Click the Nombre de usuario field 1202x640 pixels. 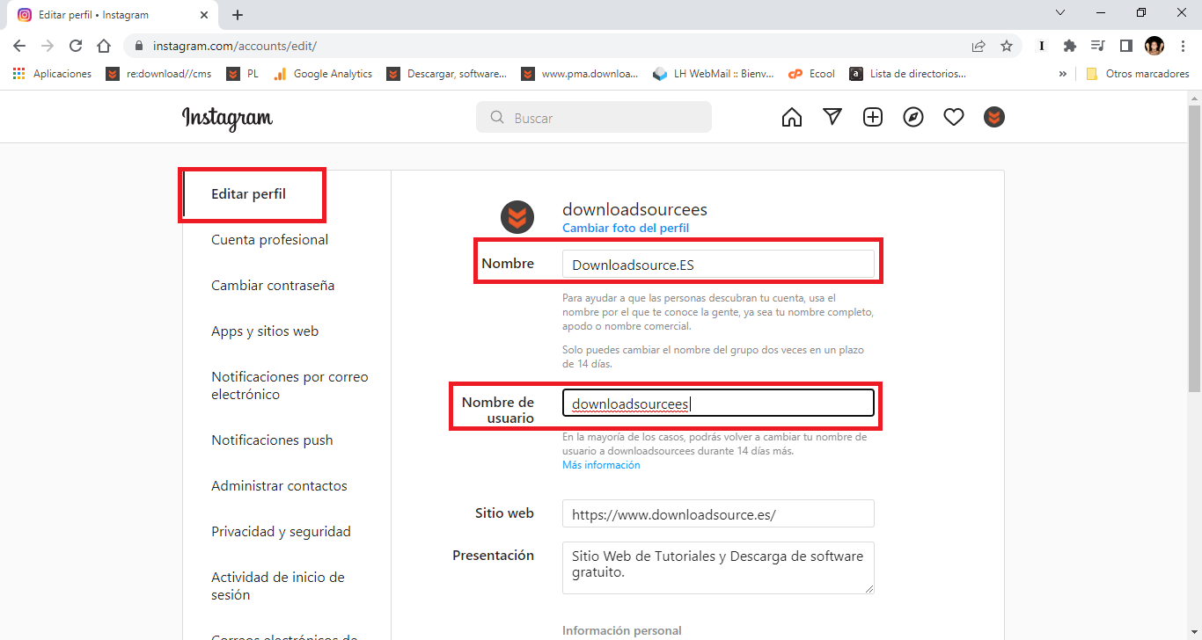tap(718, 403)
